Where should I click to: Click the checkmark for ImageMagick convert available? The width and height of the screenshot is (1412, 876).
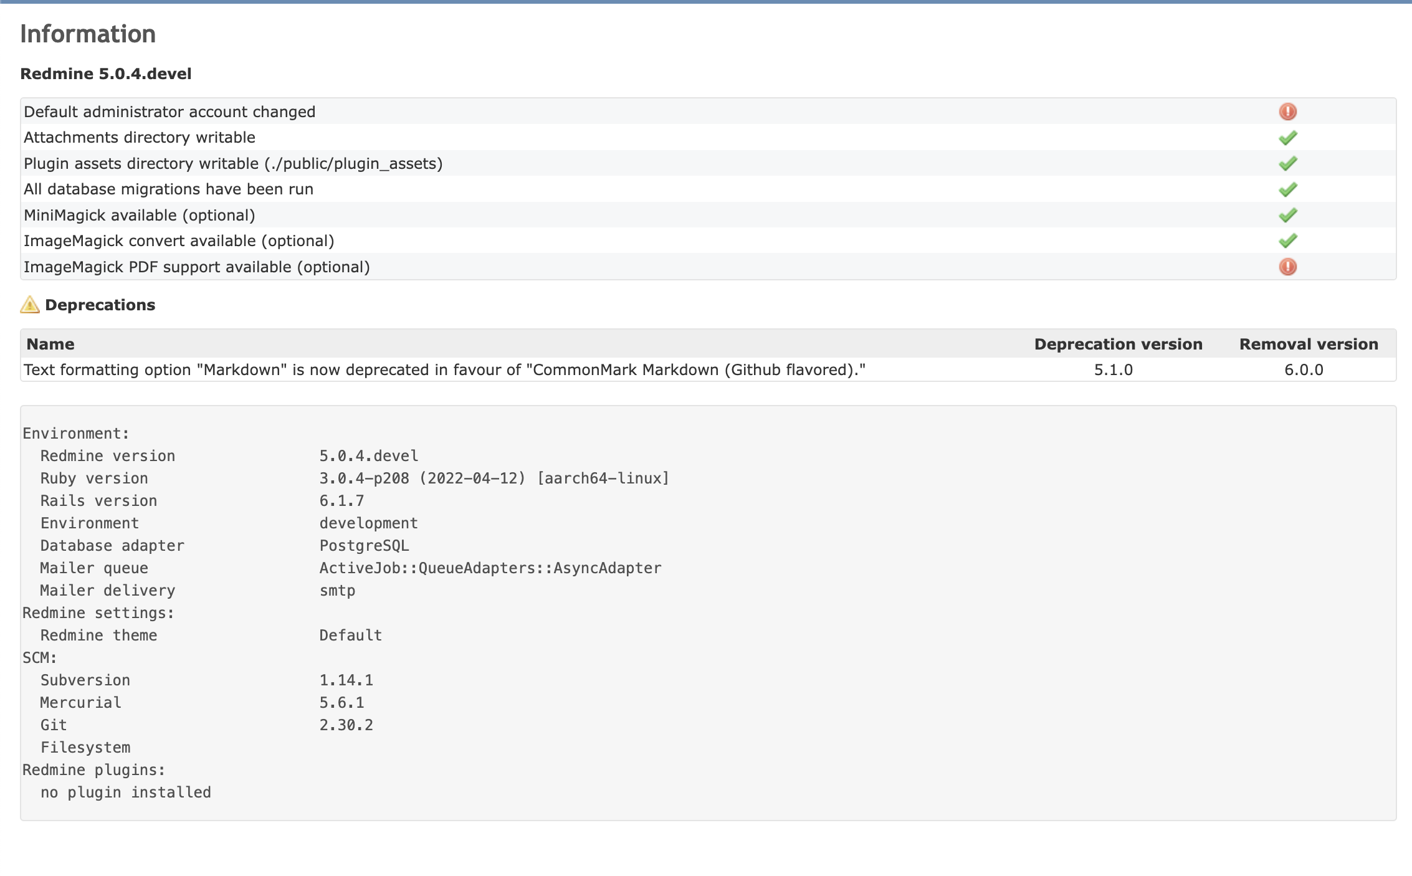(1287, 240)
